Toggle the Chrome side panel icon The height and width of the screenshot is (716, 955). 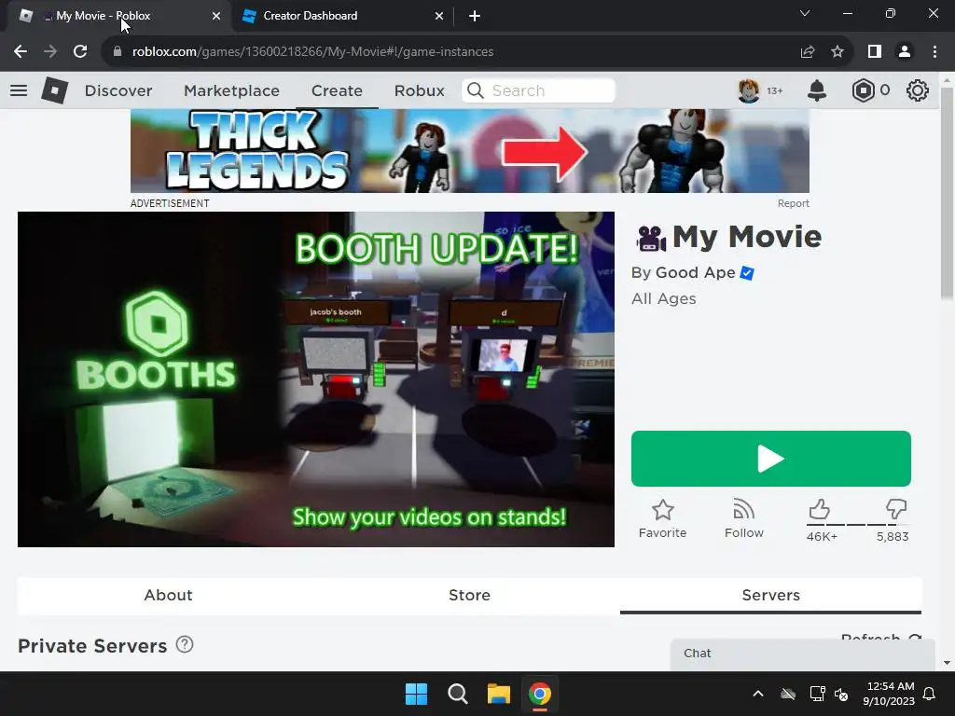(x=875, y=52)
